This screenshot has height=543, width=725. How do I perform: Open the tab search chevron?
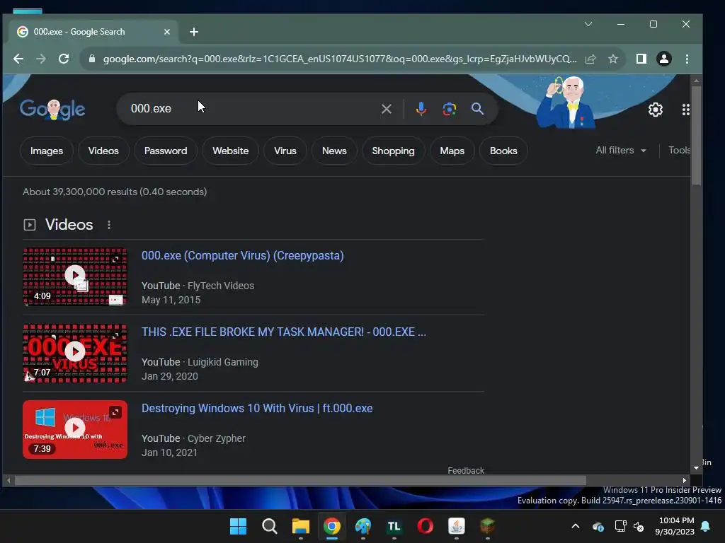point(588,24)
